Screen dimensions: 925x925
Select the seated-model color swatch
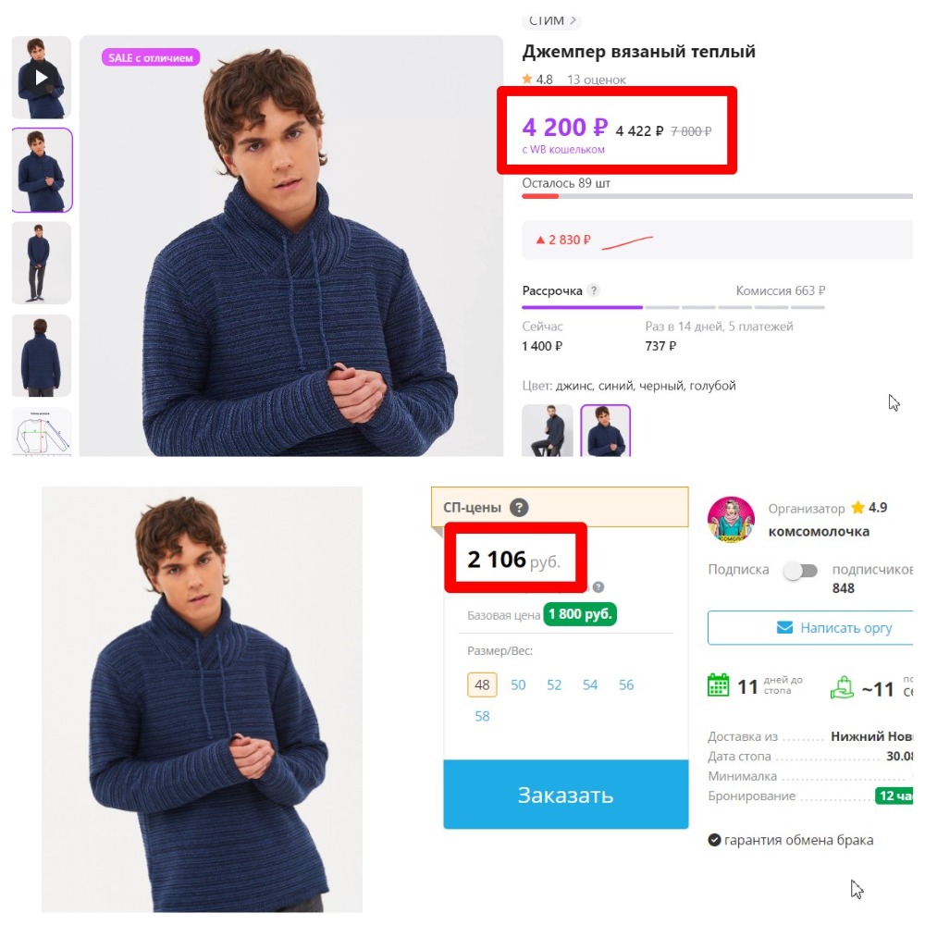point(548,431)
